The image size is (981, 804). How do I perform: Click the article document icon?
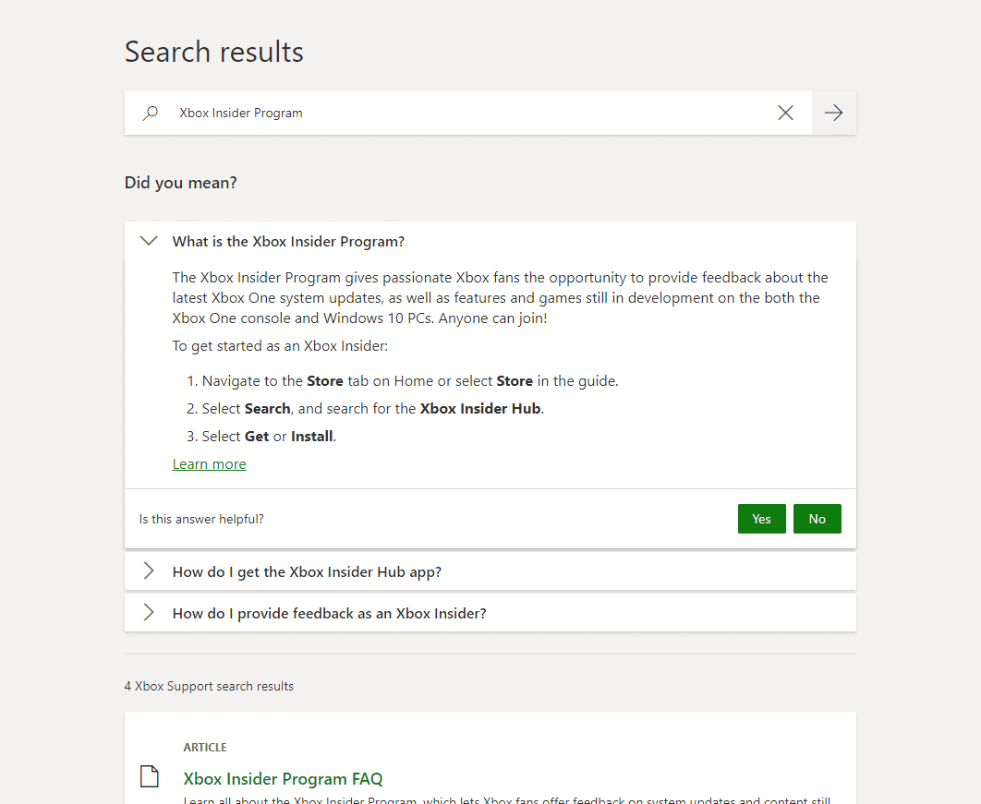tap(150, 776)
